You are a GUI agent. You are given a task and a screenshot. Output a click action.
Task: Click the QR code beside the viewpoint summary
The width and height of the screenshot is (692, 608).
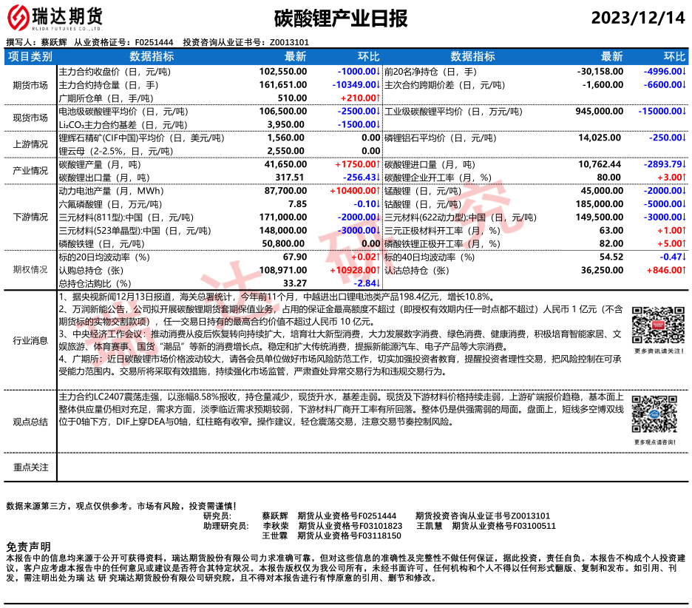[x=655, y=413]
